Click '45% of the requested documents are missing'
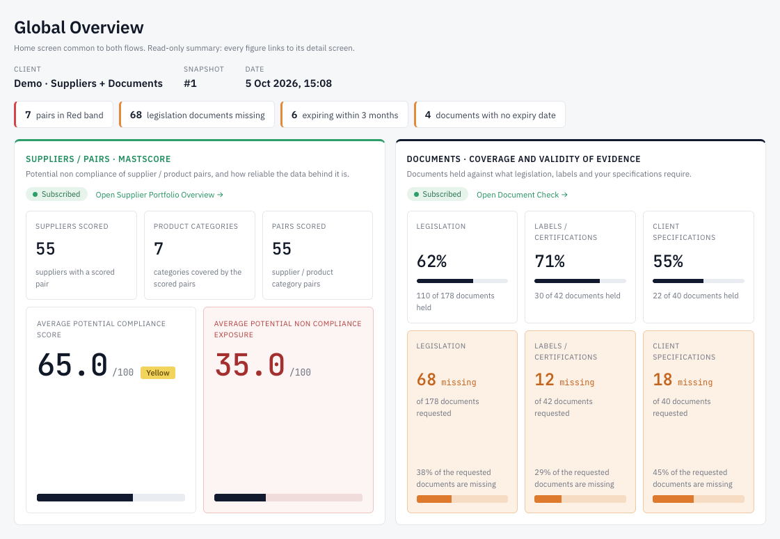780x539 pixels. coord(692,478)
